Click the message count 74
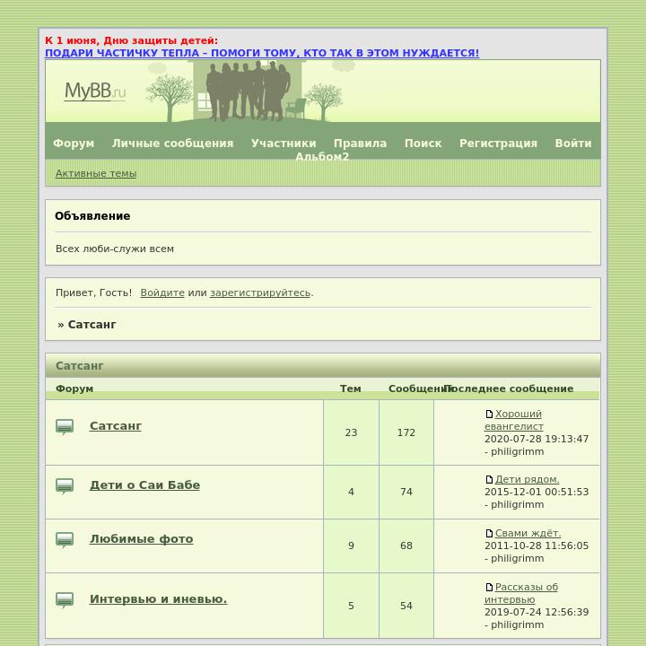 click(x=406, y=492)
